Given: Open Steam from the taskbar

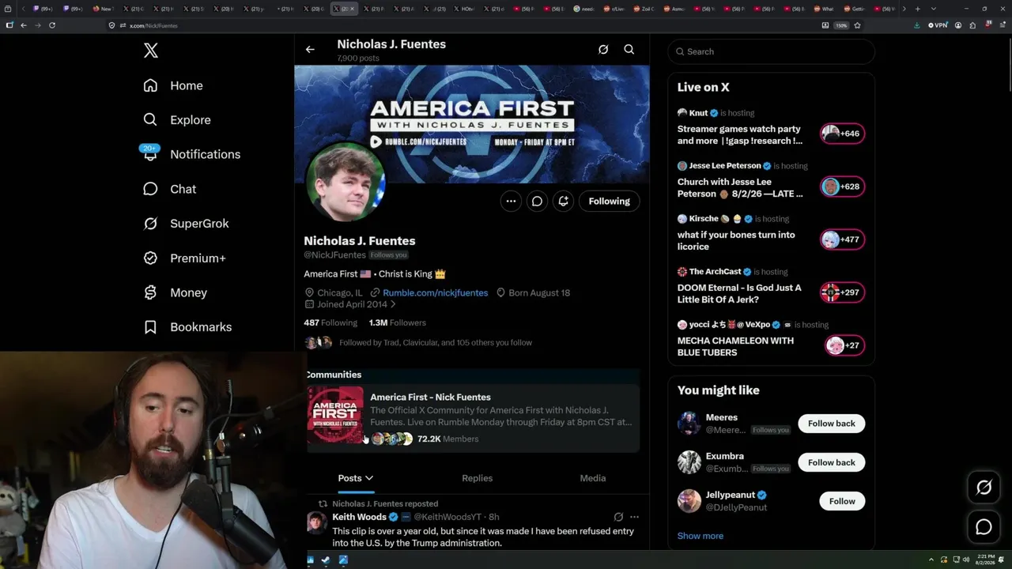Looking at the screenshot, I should pyautogui.click(x=327, y=560).
